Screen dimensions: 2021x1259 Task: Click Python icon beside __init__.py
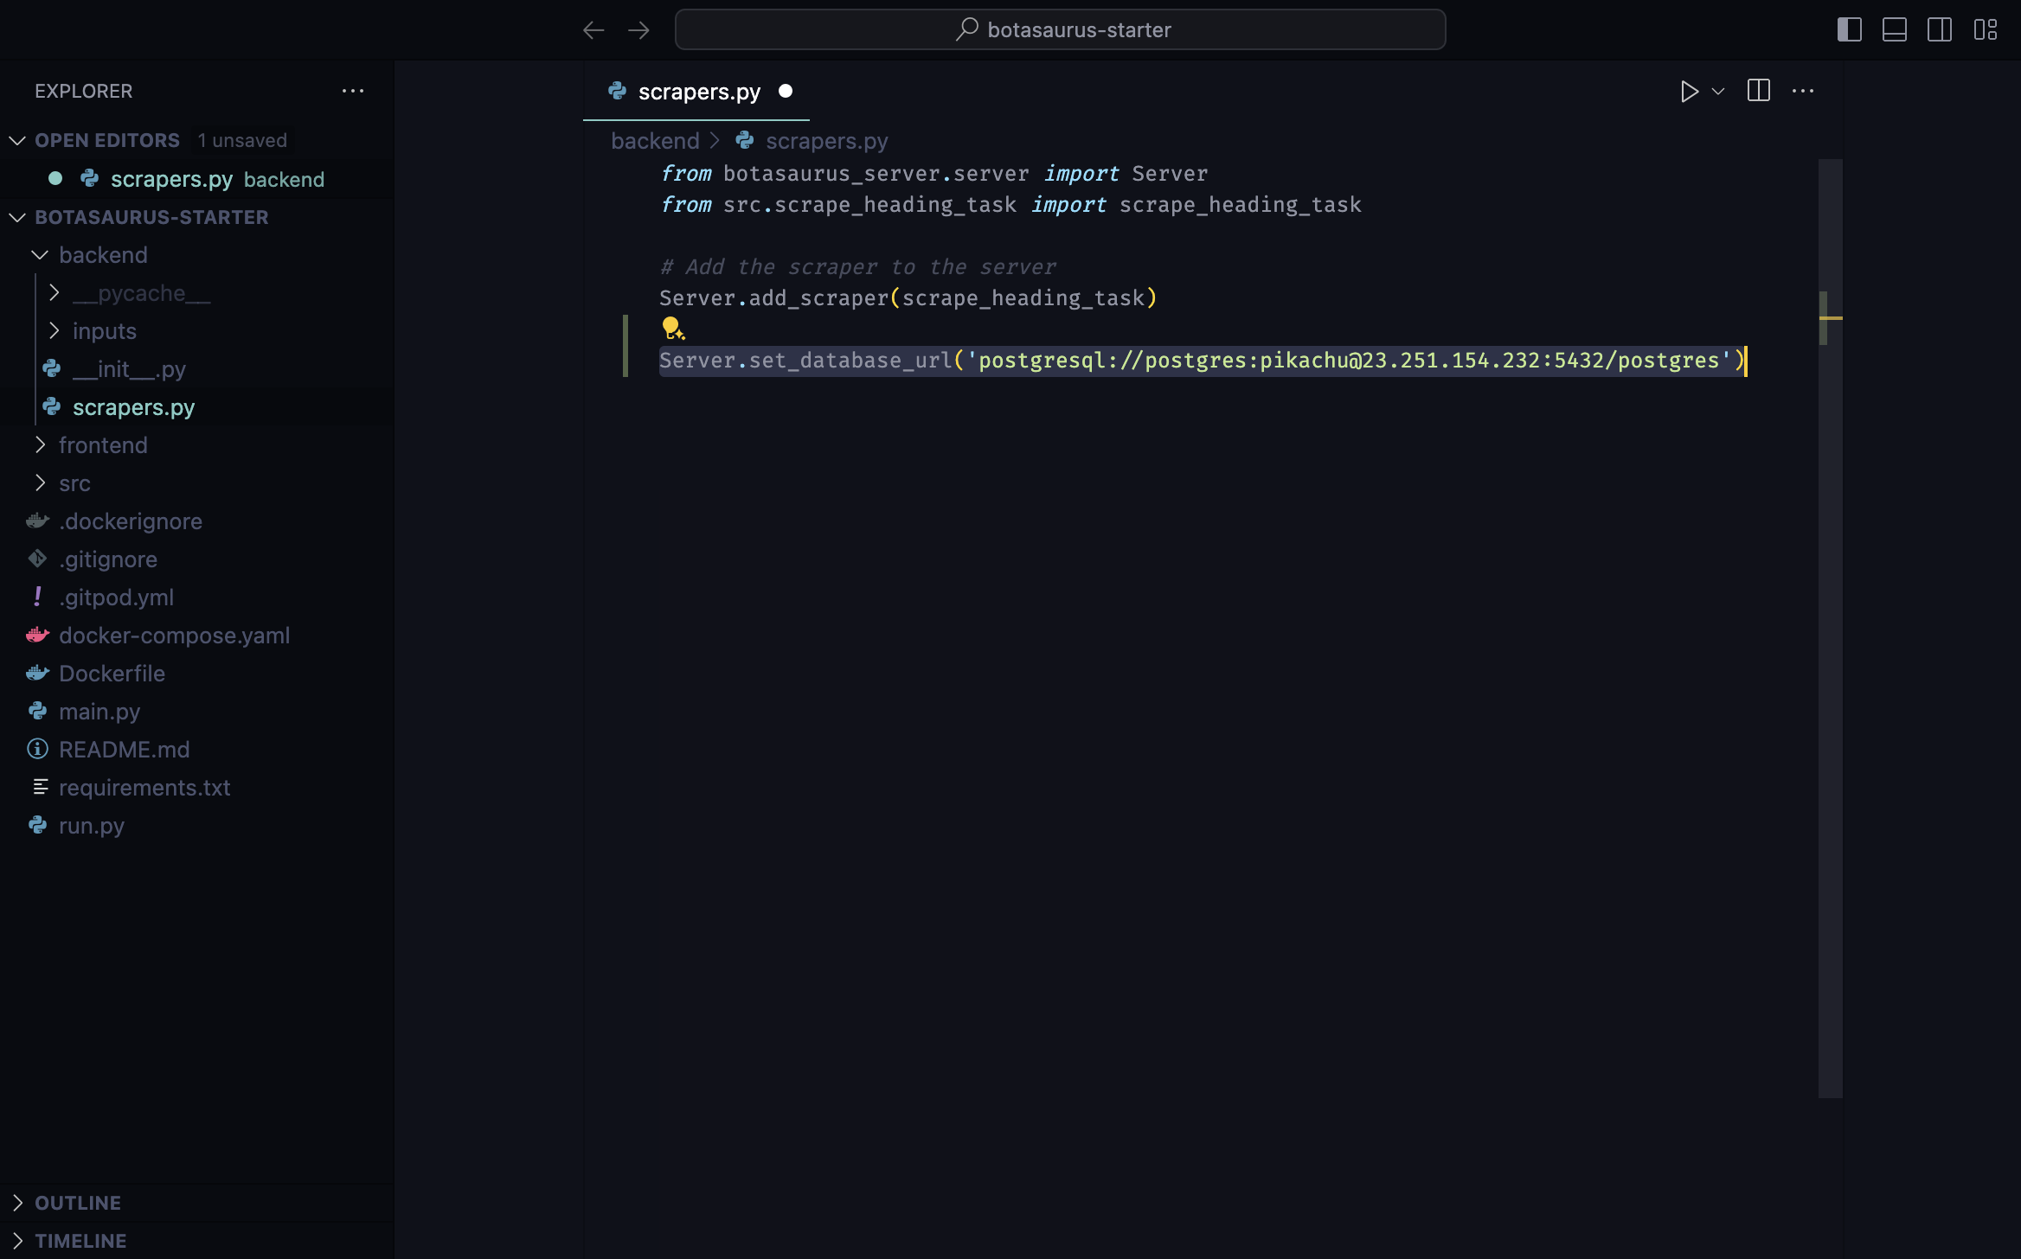pyautogui.click(x=51, y=368)
